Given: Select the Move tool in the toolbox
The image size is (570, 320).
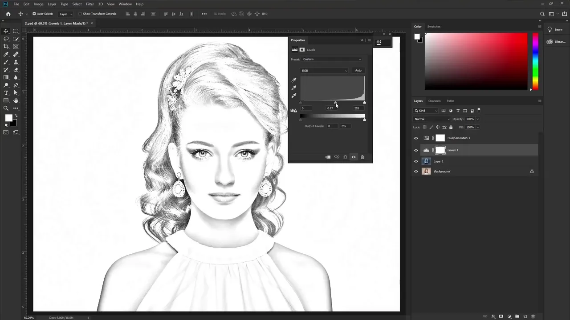Looking at the screenshot, I should pos(6,31).
